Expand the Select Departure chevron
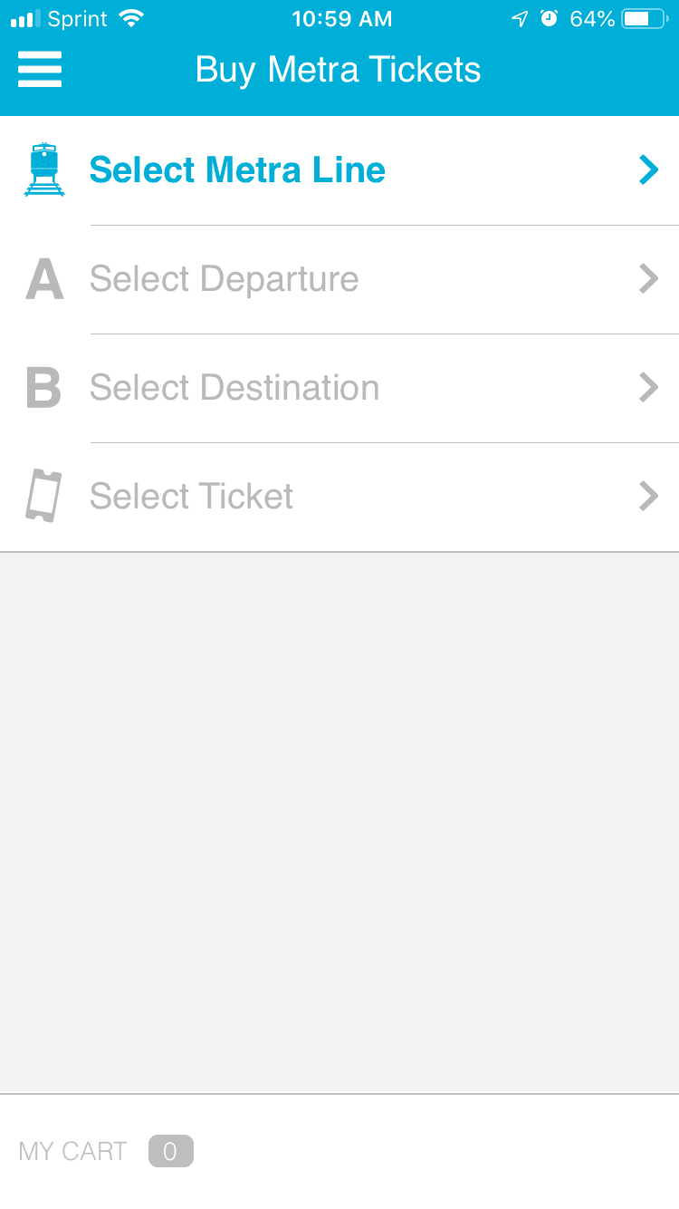 click(647, 279)
